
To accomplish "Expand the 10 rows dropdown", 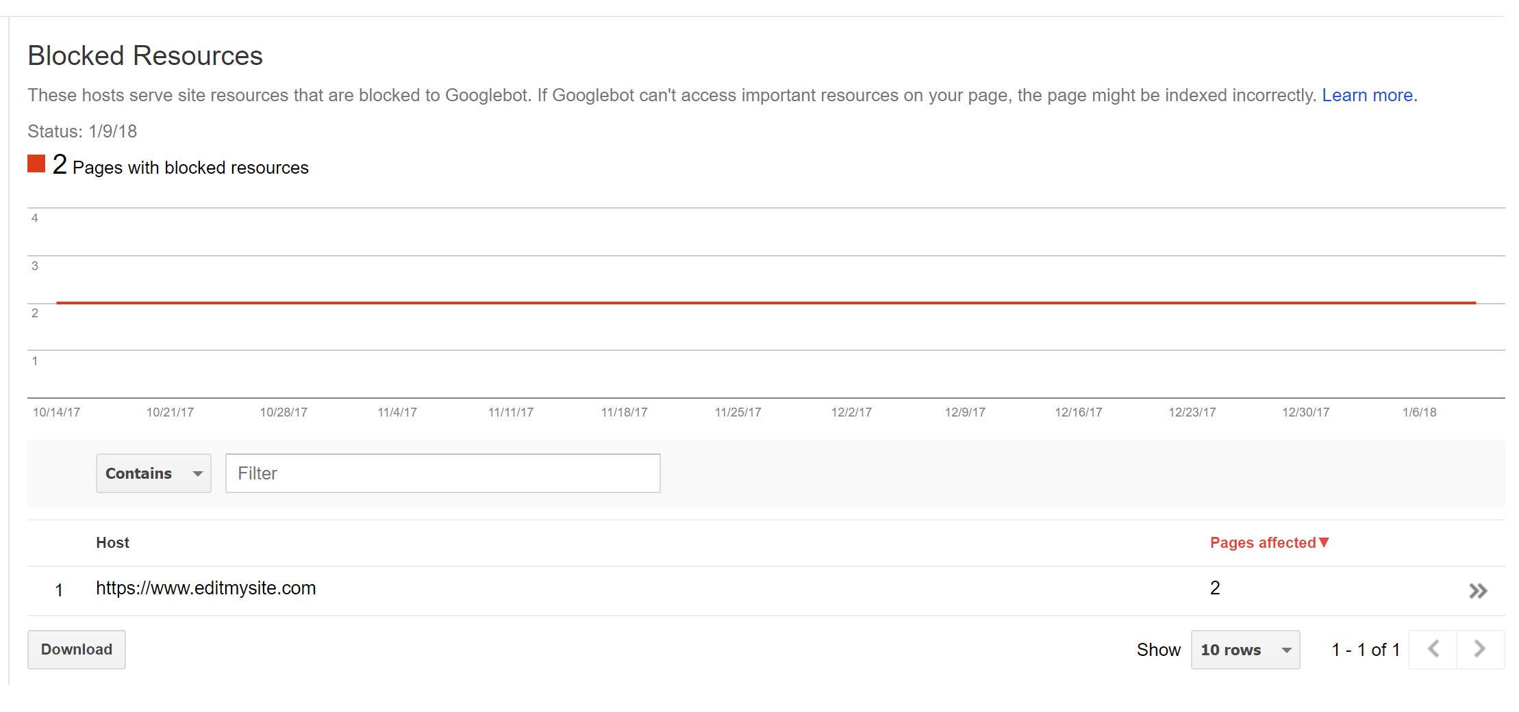I will pos(1245,650).
